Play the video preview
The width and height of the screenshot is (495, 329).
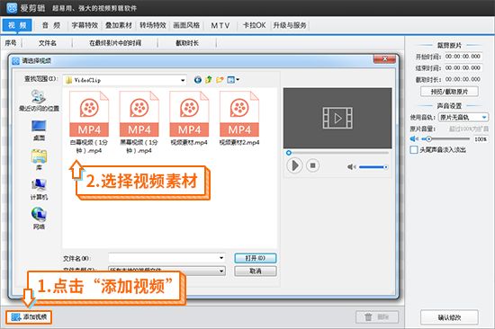[294, 165]
